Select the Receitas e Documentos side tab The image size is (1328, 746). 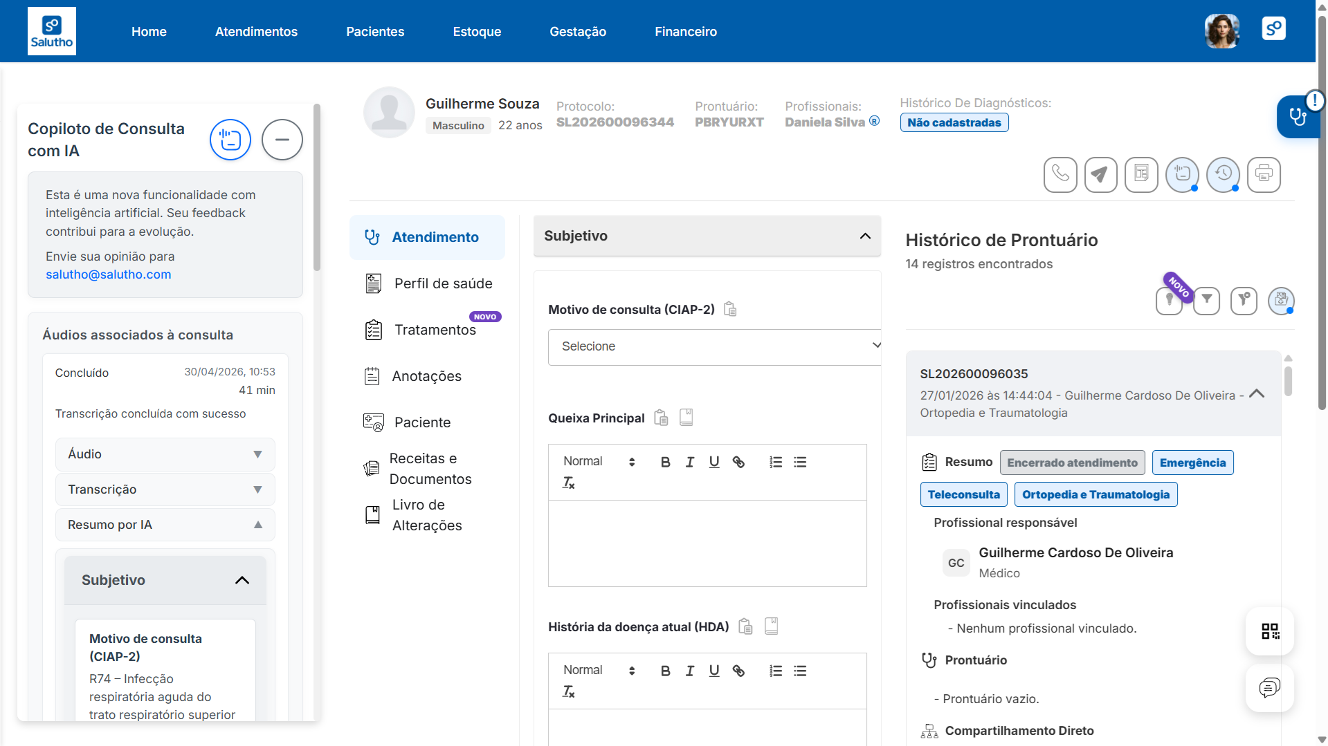coord(427,469)
